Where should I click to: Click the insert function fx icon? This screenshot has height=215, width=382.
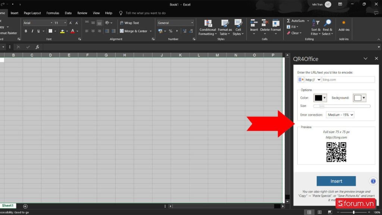37,47
